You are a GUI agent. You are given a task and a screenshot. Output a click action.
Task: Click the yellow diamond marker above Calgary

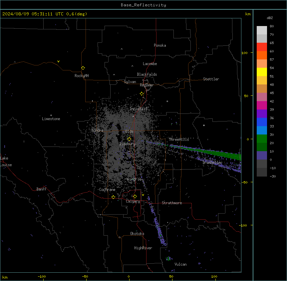coord(135,197)
